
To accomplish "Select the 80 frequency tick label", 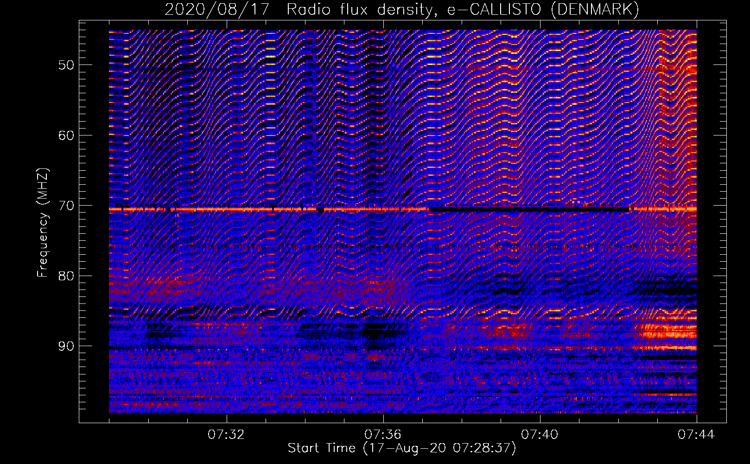I will coord(66,276).
